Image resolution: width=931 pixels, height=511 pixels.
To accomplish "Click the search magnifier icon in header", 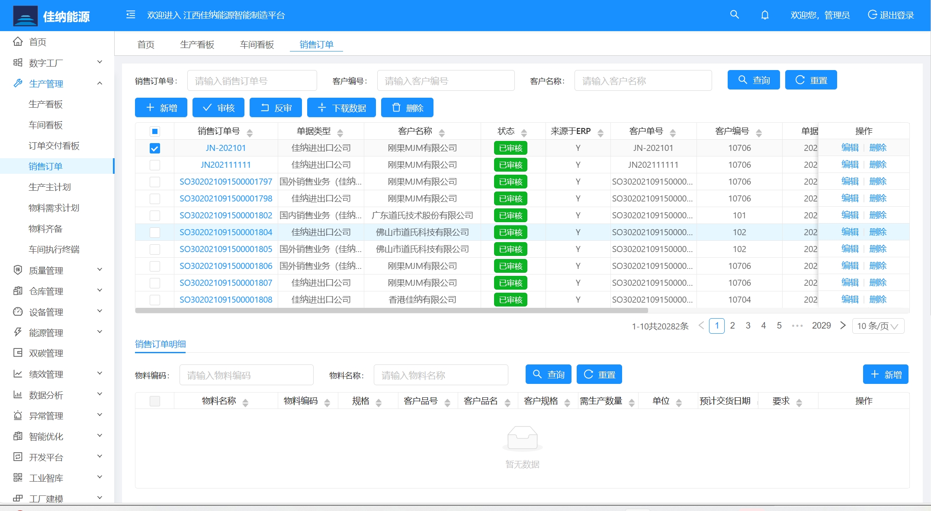I will pos(734,15).
